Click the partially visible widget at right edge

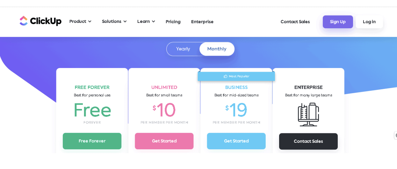click(x=395, y=136)
